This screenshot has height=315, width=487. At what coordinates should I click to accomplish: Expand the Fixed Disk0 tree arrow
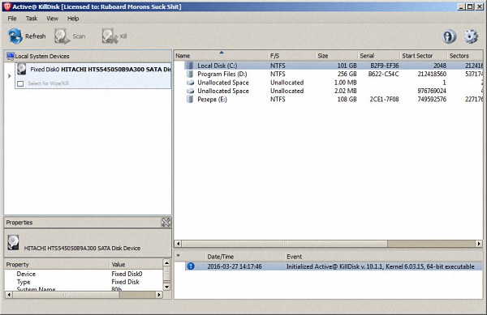coord(9,76)
